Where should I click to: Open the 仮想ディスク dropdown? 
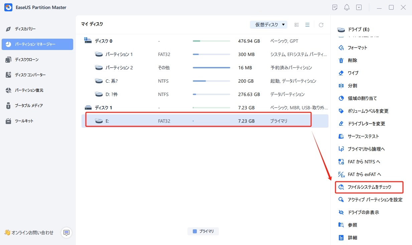pyautogui.click(x=268, y=24)
